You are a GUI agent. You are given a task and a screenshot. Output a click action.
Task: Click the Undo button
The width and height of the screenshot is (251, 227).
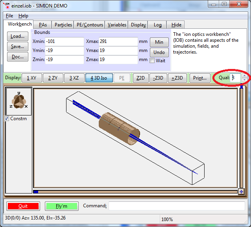(159, 52)
